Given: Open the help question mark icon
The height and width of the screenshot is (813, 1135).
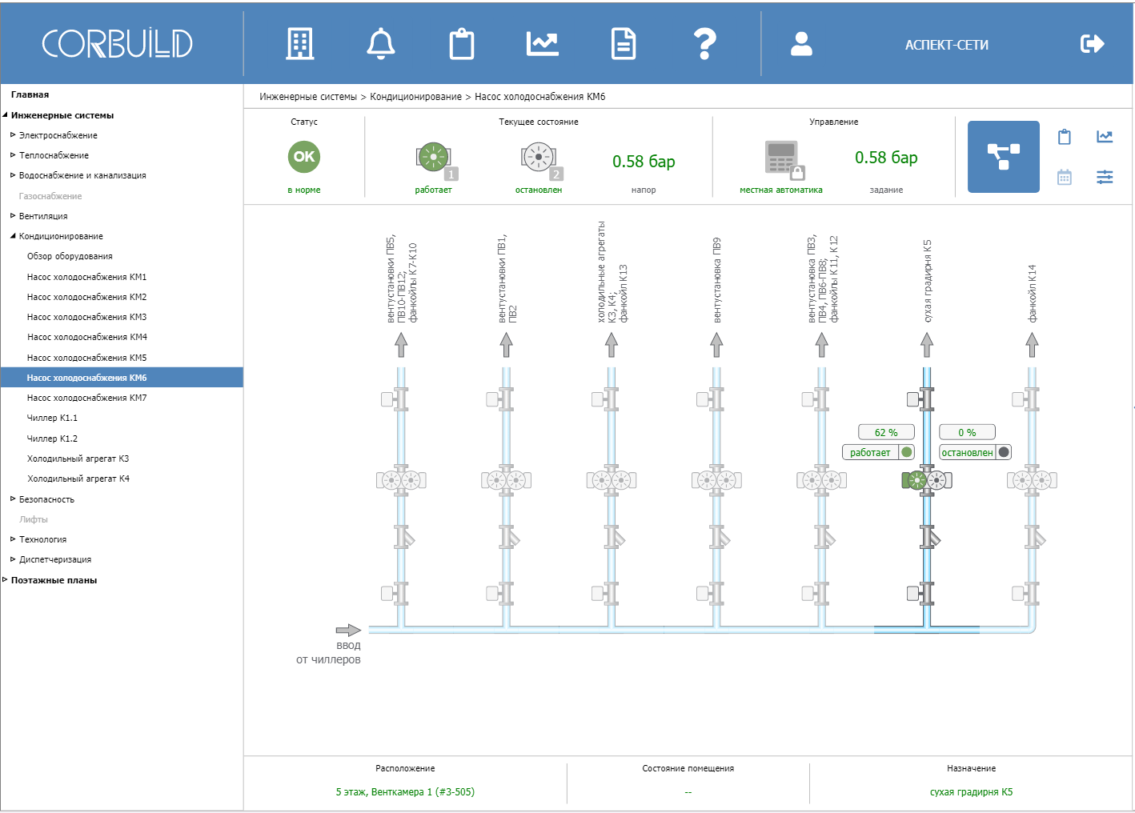Looking at the screenshot, I should click(704, 44).
